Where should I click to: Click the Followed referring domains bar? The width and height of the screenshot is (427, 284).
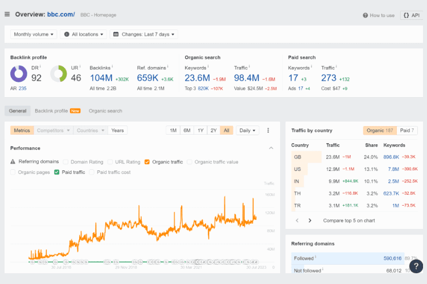pos(347,258)
